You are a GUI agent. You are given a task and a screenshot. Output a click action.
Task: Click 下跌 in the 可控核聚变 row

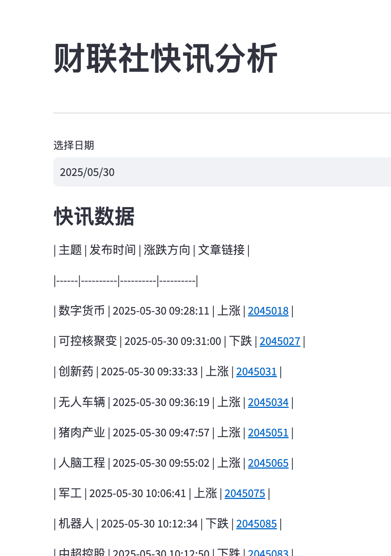pos(240,341)
